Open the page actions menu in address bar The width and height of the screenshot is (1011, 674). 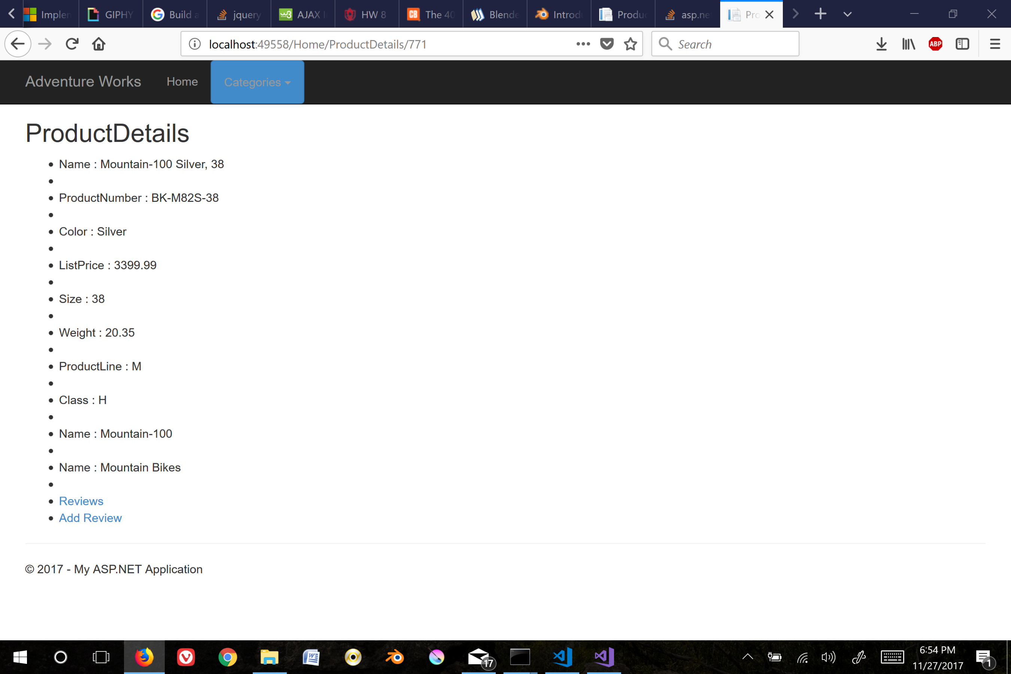click(583, 43)
